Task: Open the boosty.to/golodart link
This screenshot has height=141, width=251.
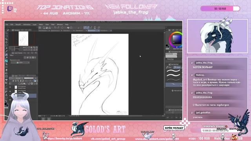Action: pyautogui.click(x=65, y=139)
